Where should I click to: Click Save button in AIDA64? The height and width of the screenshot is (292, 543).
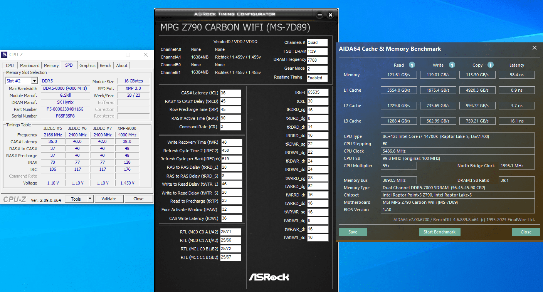pyautogui.click(x=353, y=232)
